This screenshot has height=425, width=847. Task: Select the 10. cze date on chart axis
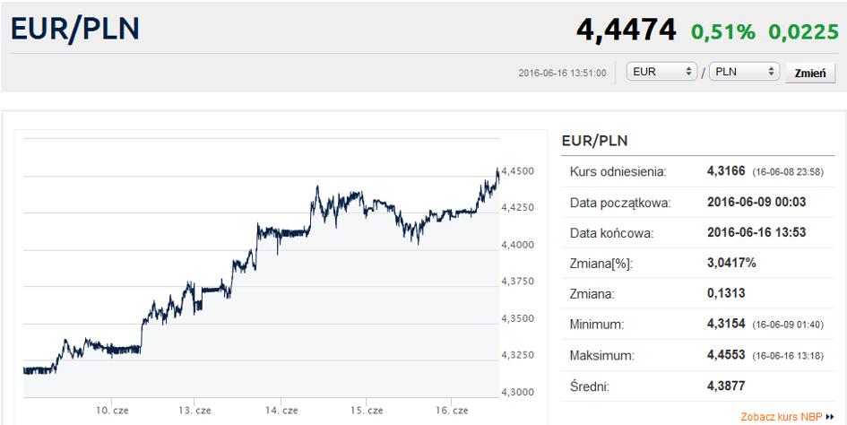coord(114,410)
